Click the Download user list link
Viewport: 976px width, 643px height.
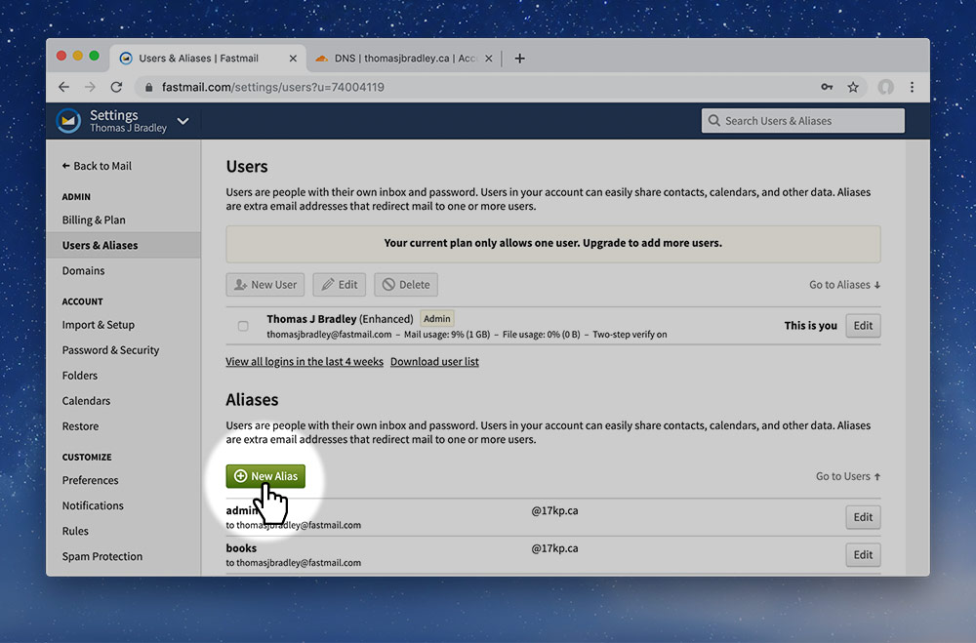tap(434, 361)
